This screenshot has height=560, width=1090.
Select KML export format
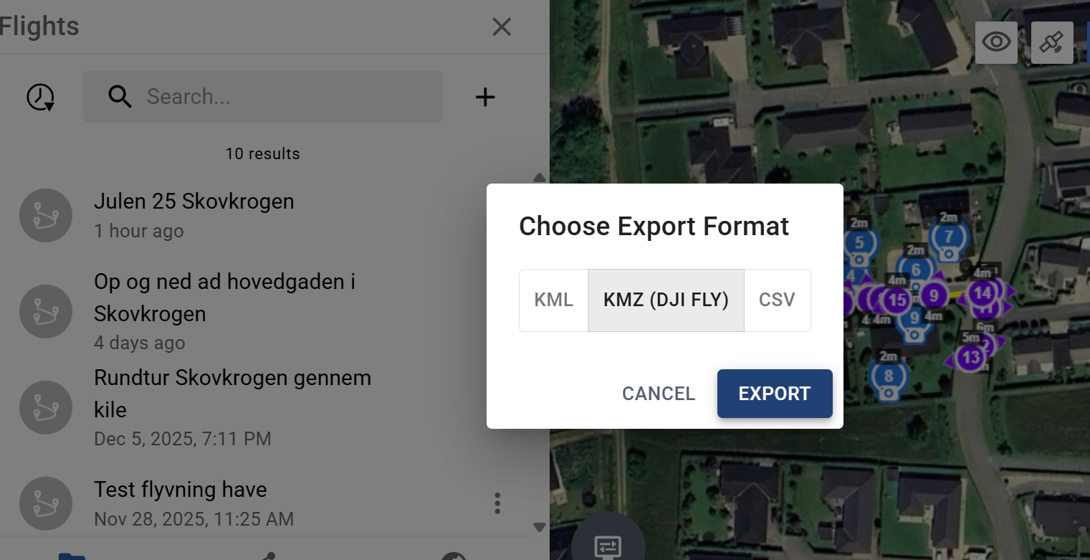553,300
